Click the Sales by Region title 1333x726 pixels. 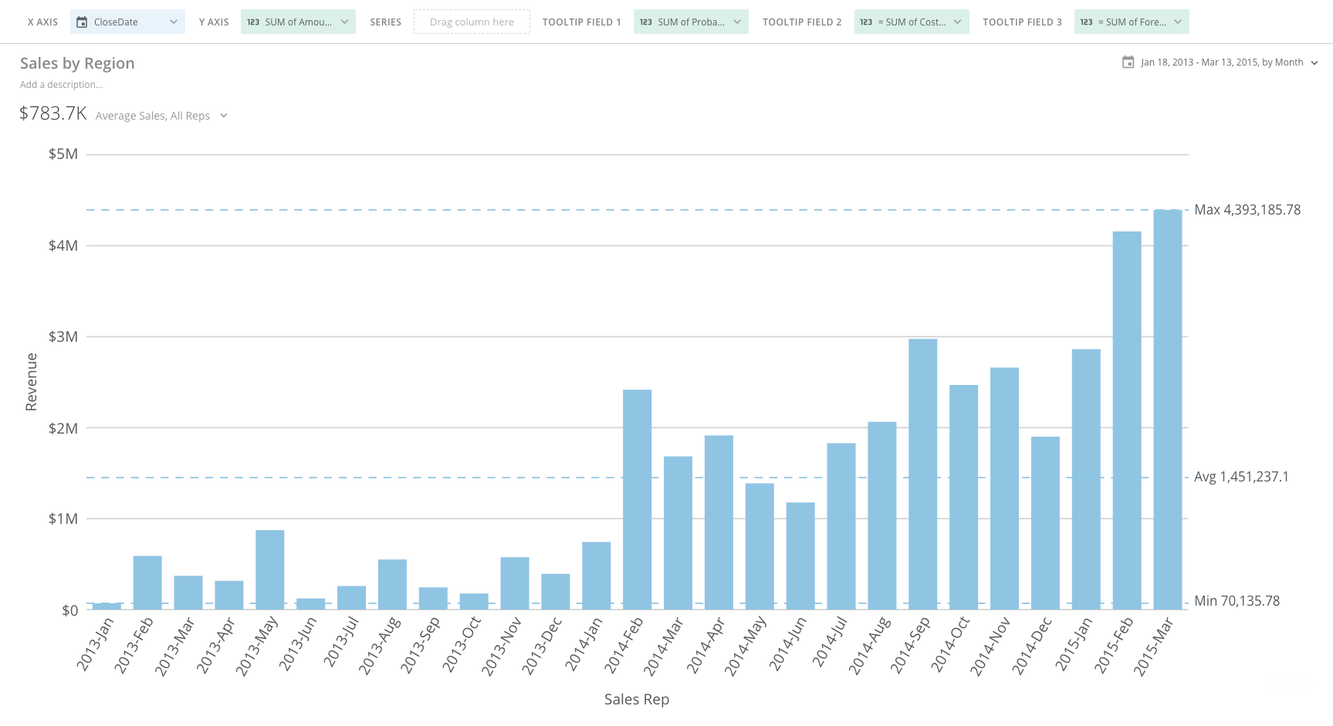coord(77,62)
